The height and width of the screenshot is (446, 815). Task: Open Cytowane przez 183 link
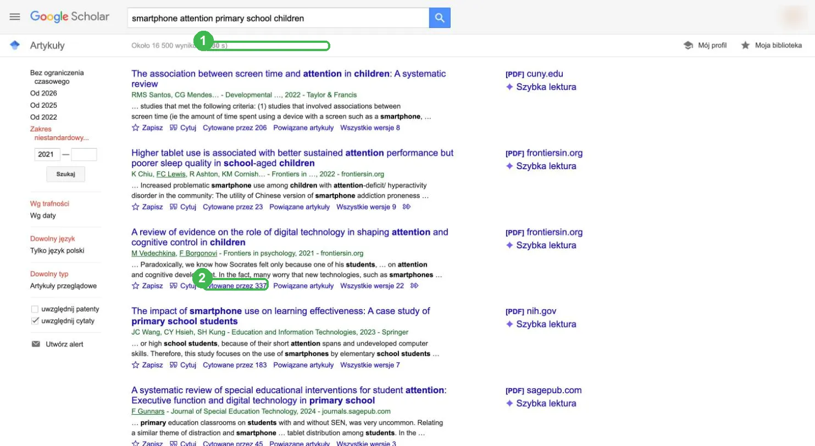pyautogui.click(x=235, y=365)
